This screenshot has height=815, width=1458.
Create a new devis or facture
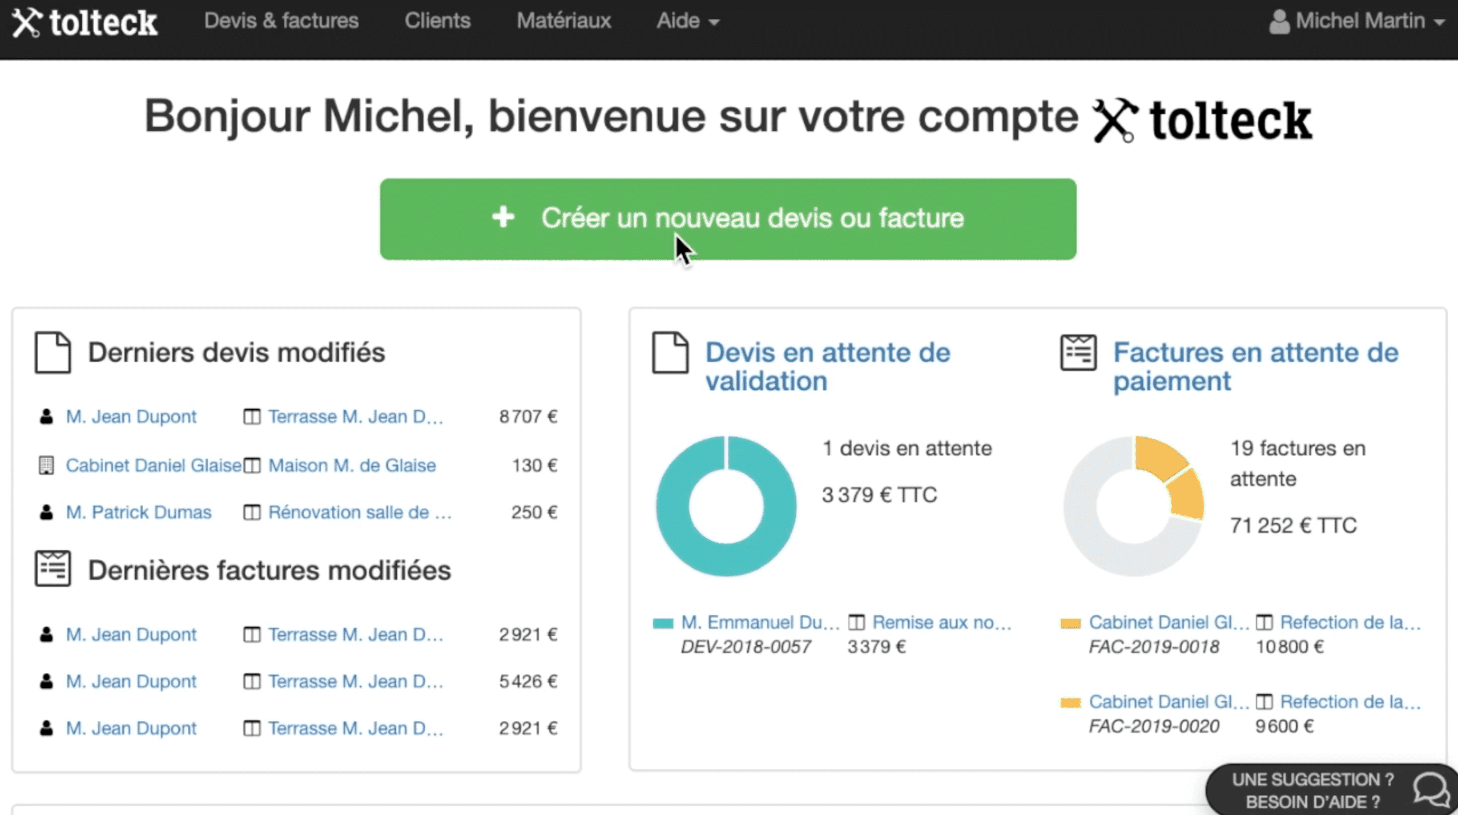(x=728, y=219)
